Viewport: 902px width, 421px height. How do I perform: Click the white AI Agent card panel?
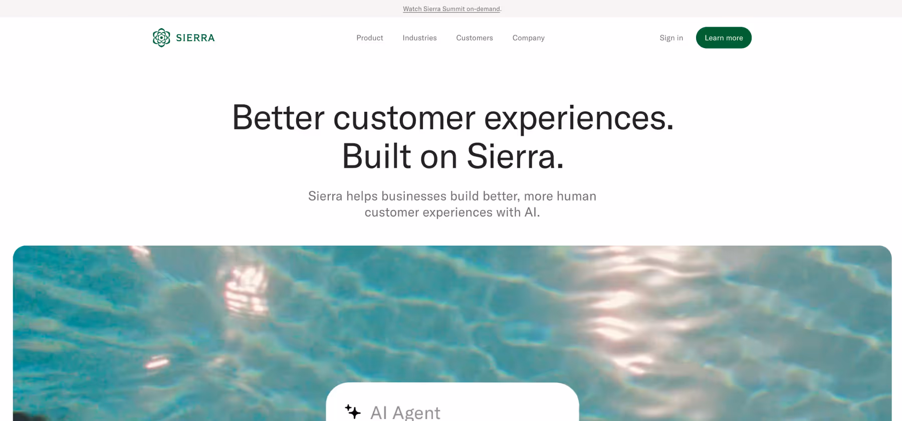(453, 402)
